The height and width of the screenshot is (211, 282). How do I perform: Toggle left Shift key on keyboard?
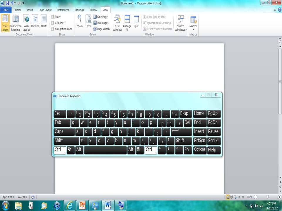66,141
